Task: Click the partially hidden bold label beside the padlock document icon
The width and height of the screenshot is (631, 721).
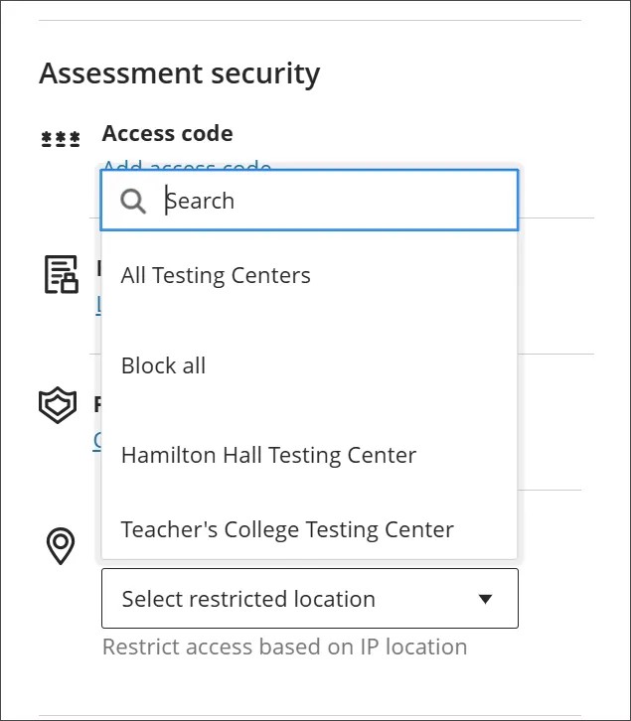Action: click(x=98, y=267)
